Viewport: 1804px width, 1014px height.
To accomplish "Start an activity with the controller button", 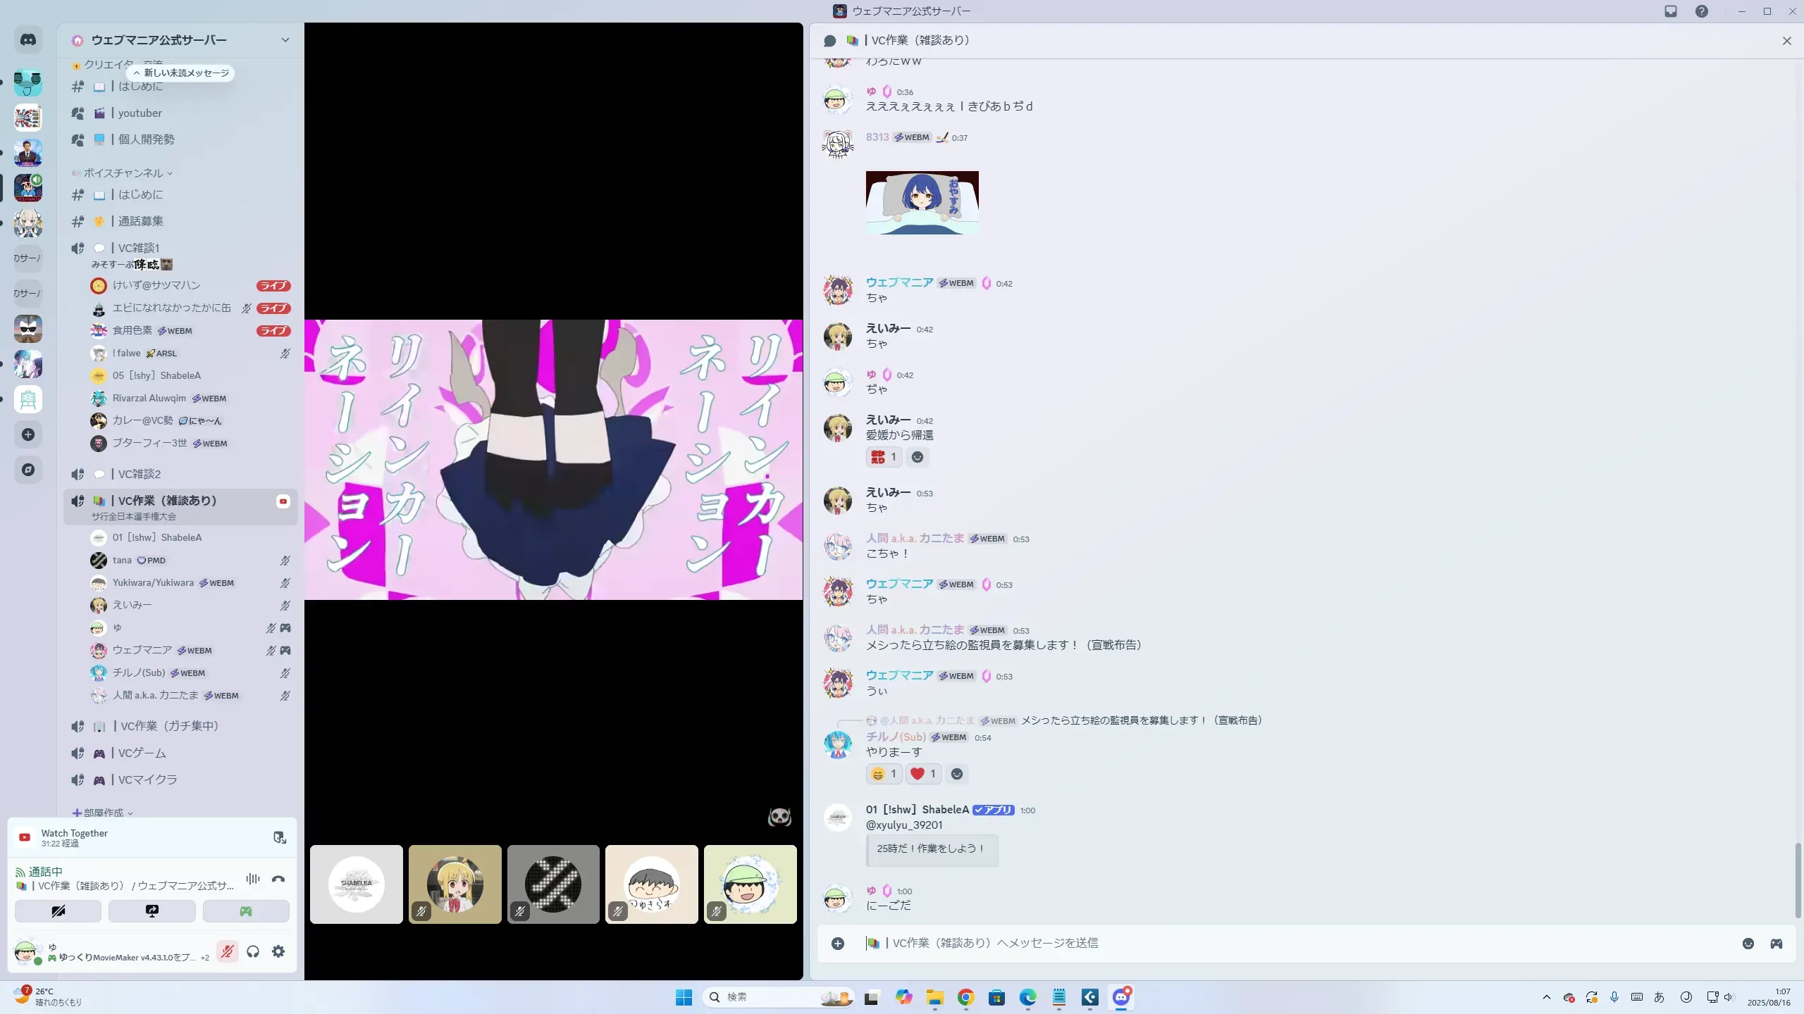I will pos(246,911).
